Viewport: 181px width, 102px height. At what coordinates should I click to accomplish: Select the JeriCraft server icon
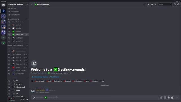[x=3, y=11]
